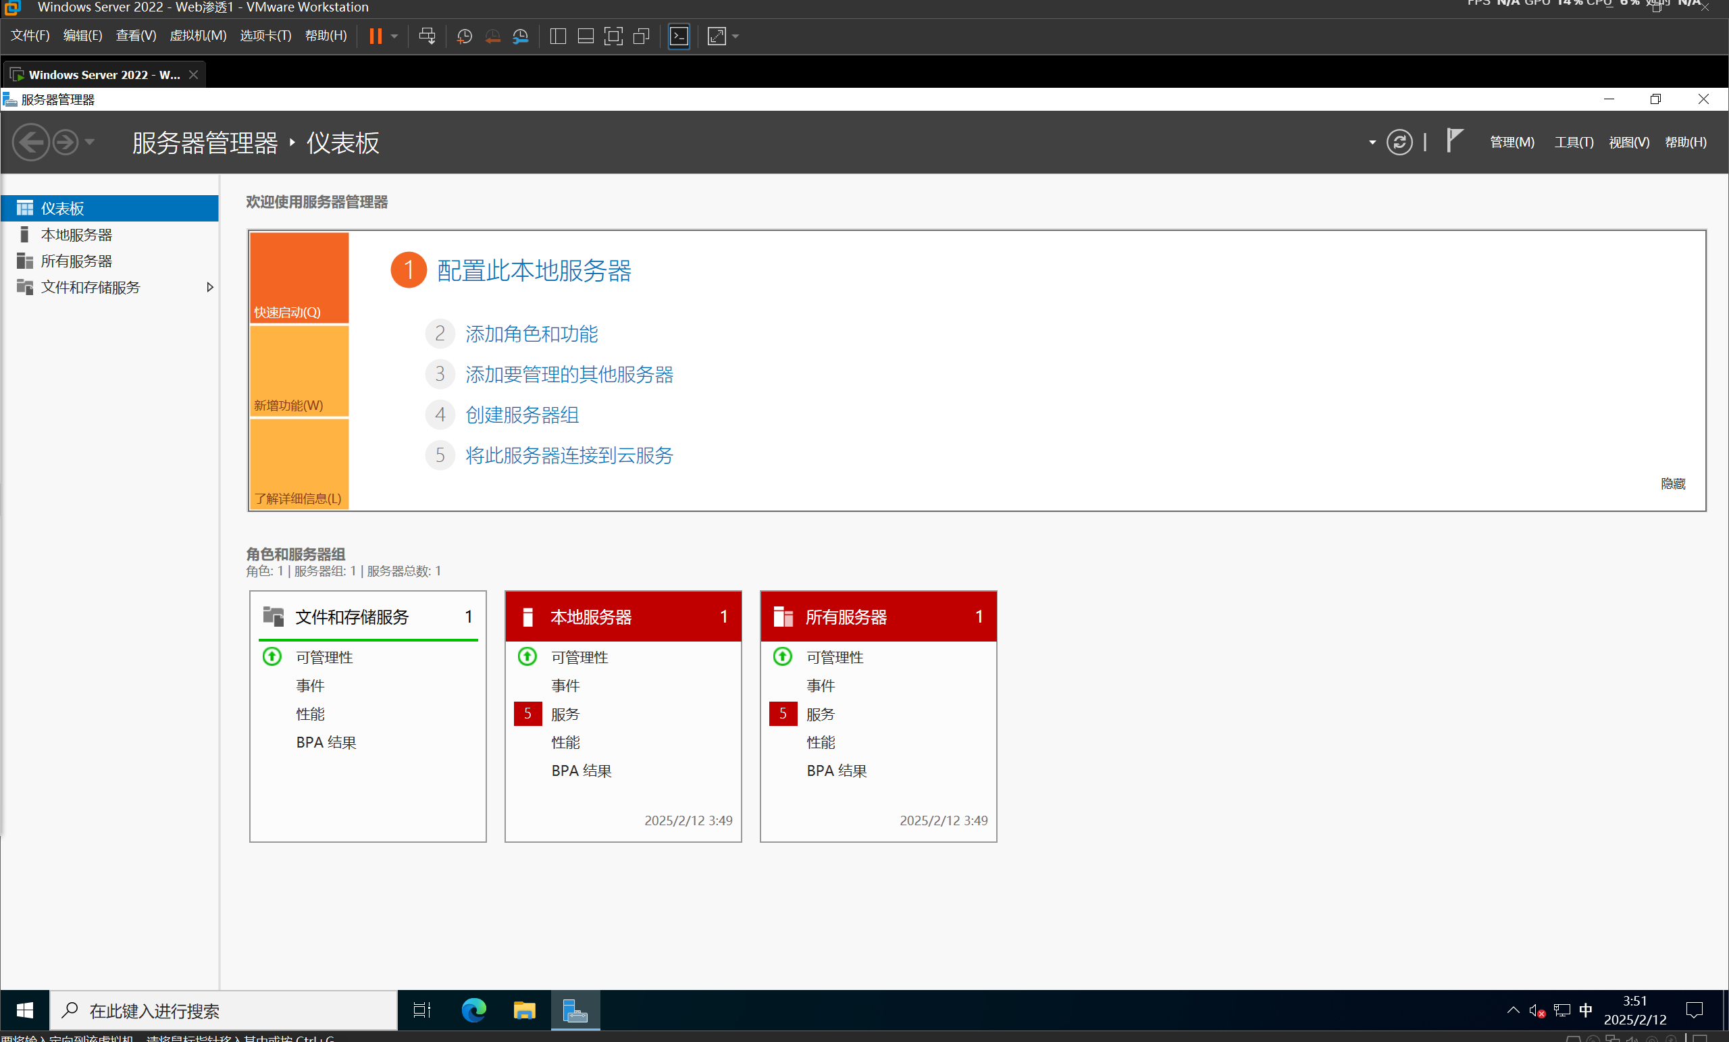The width and height of the screenshot is (1729, 1042).
Task: Open the 帮助(H) menu in Server Manager
Action: (x=1686, y=142)
